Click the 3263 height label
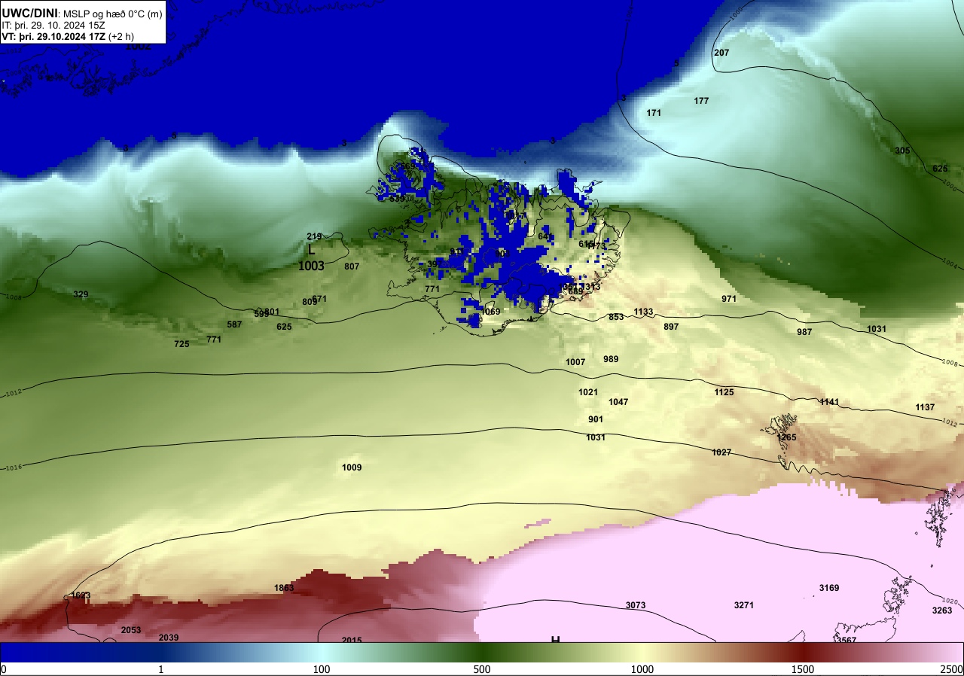This screenshot has height=676, width=964. point(942,611)
